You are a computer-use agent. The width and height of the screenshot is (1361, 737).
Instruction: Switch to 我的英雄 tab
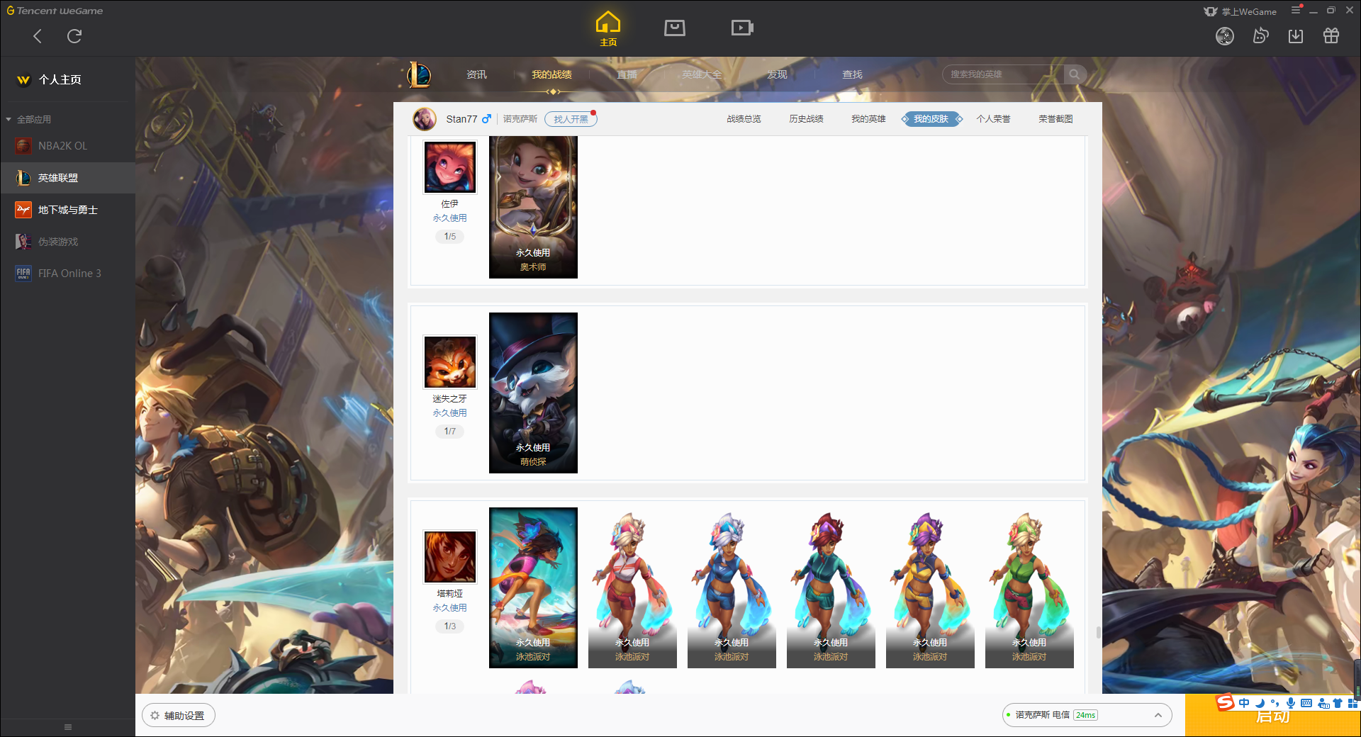tap(868, 119)
